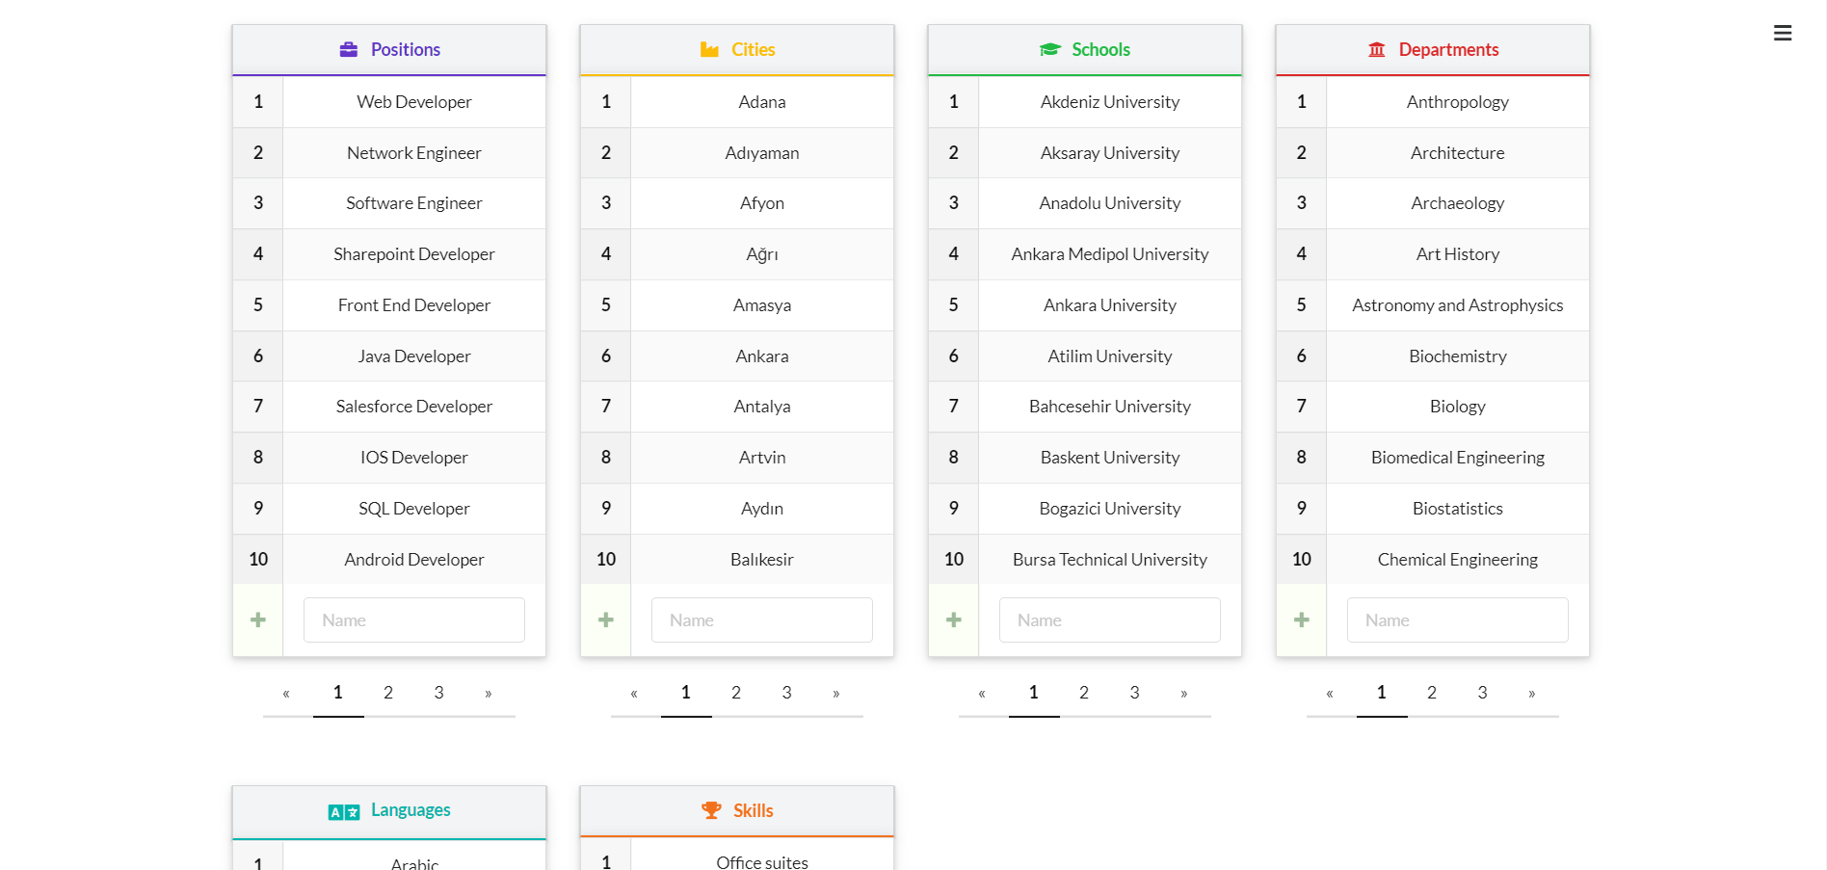Click the plus icon in Schools table

click(x=954, y=620)
